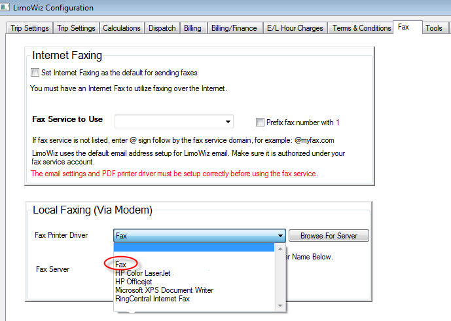Image resolution: width=451 pixels, height=321 pixels.
Task: Open the Fax Service to Use dropdown
Action: [x=173, y=121]
